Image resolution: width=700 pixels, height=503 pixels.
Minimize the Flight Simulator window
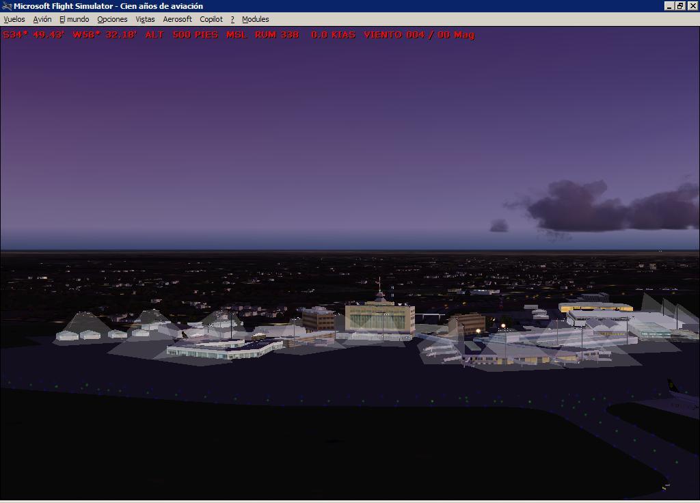[669, 5]
